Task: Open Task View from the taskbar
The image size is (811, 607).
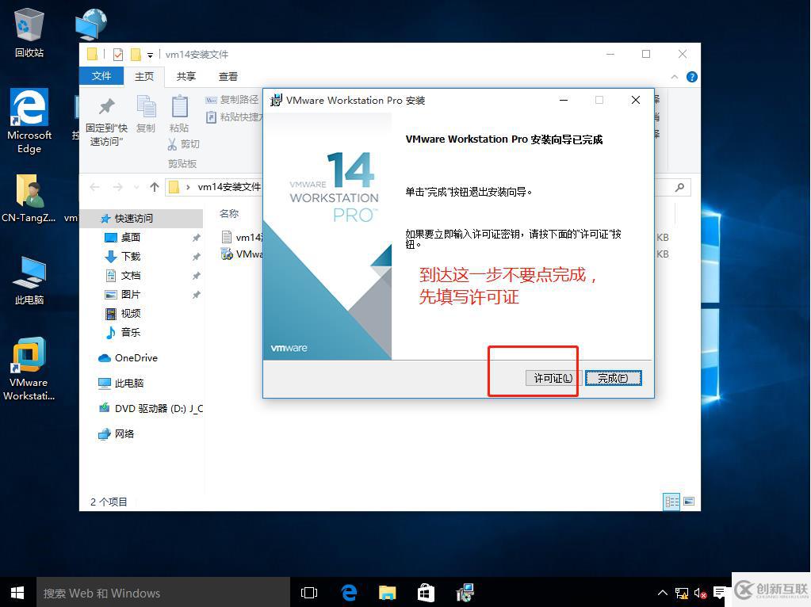Action: pyautogui.click(x=309, y=593)
